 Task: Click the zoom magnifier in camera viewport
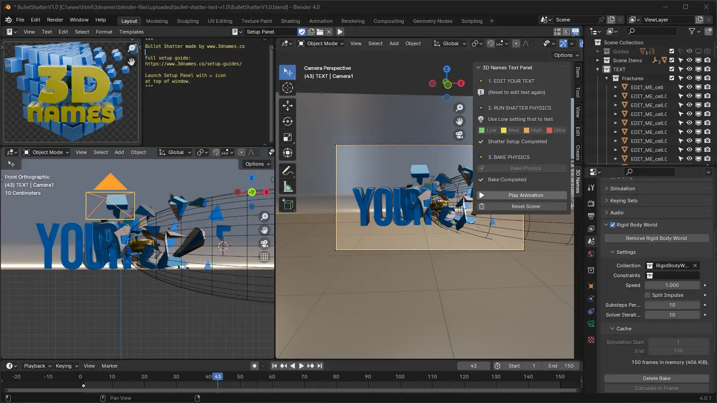pyautogui.click(x=459, y=108)
